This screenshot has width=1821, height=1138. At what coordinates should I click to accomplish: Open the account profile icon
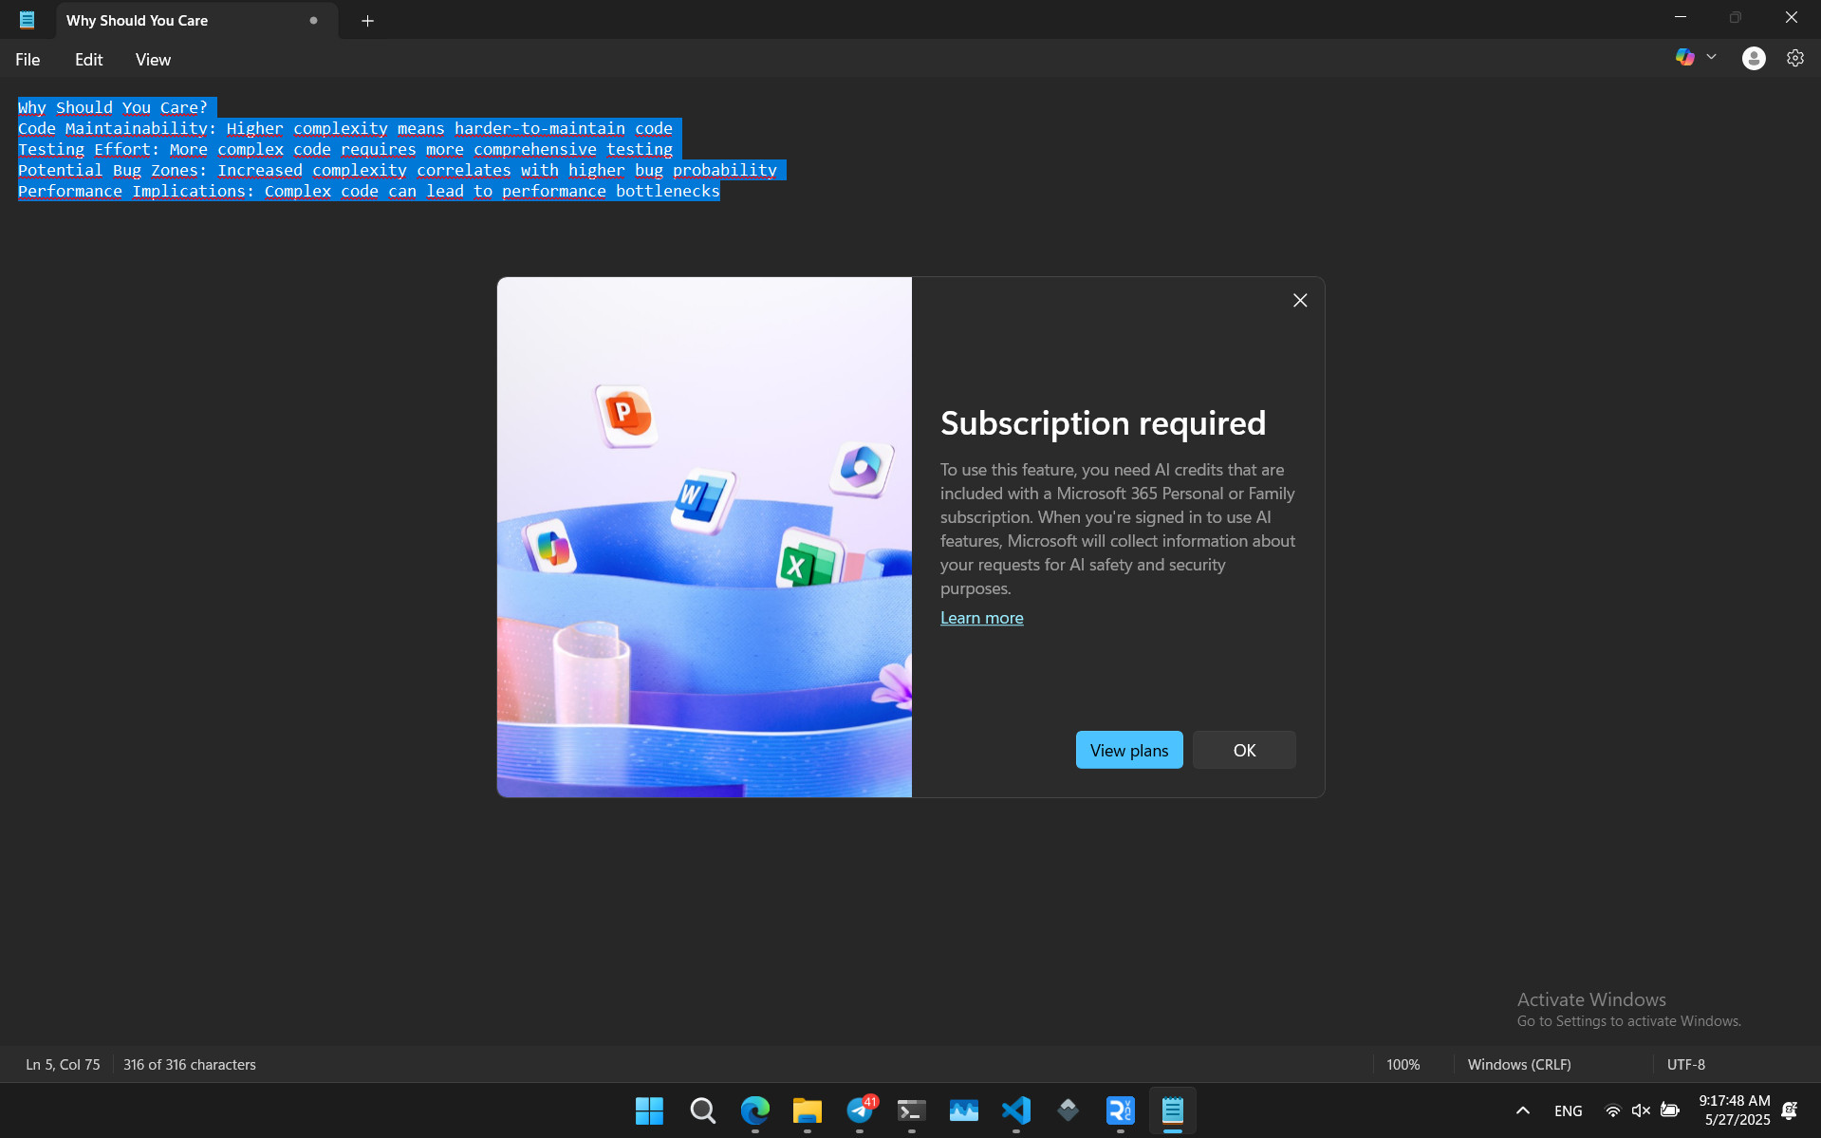pos(1754,59)
